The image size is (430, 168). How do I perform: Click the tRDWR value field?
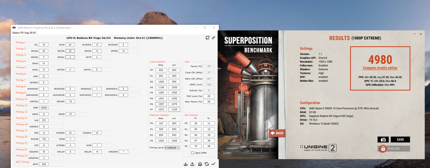coord(70,101)
